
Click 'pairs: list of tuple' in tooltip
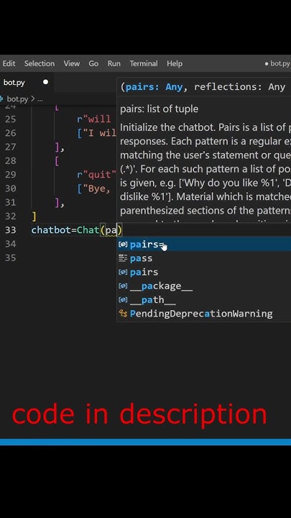[159, 109]
